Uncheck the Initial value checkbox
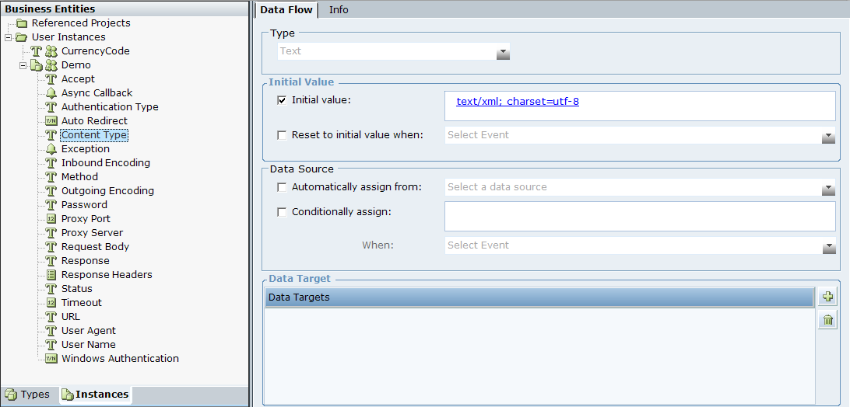The height and width of the screenshot is (407, 850). 282,100
